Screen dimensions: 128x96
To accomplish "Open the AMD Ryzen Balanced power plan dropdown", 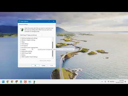I will click(31, 35).
